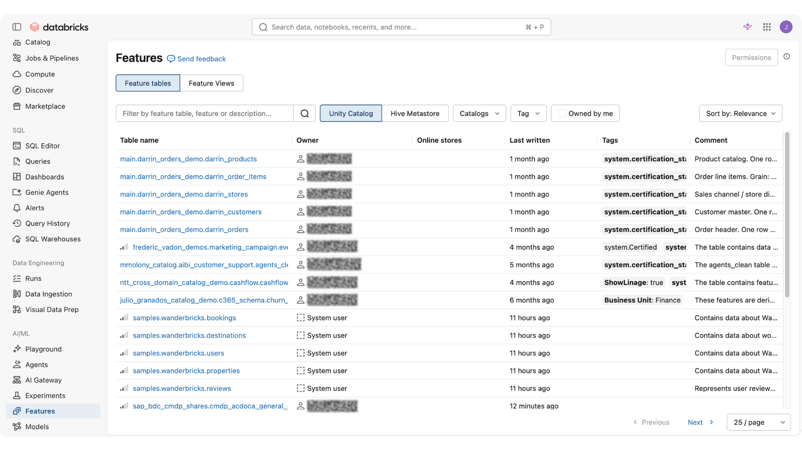Screen dimensions: 802x451
Task: Open Dashboards icon in sidebar
Action: tap(17, 177)
